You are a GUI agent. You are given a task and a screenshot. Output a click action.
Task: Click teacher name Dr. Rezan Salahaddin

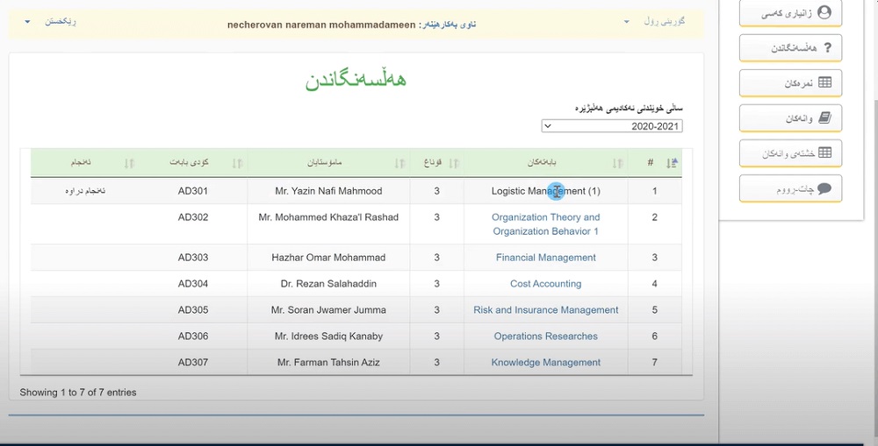click(x=328, y=284)
